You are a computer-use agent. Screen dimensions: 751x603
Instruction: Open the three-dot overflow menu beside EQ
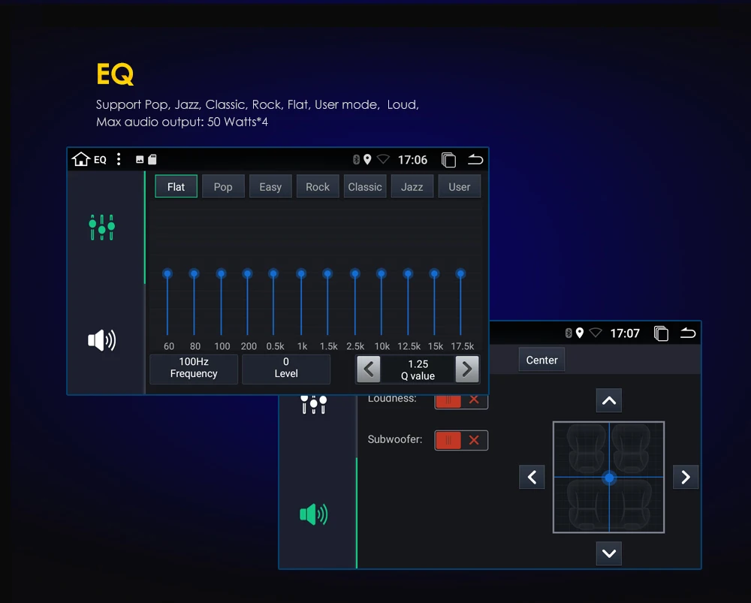tap(119, 159)
